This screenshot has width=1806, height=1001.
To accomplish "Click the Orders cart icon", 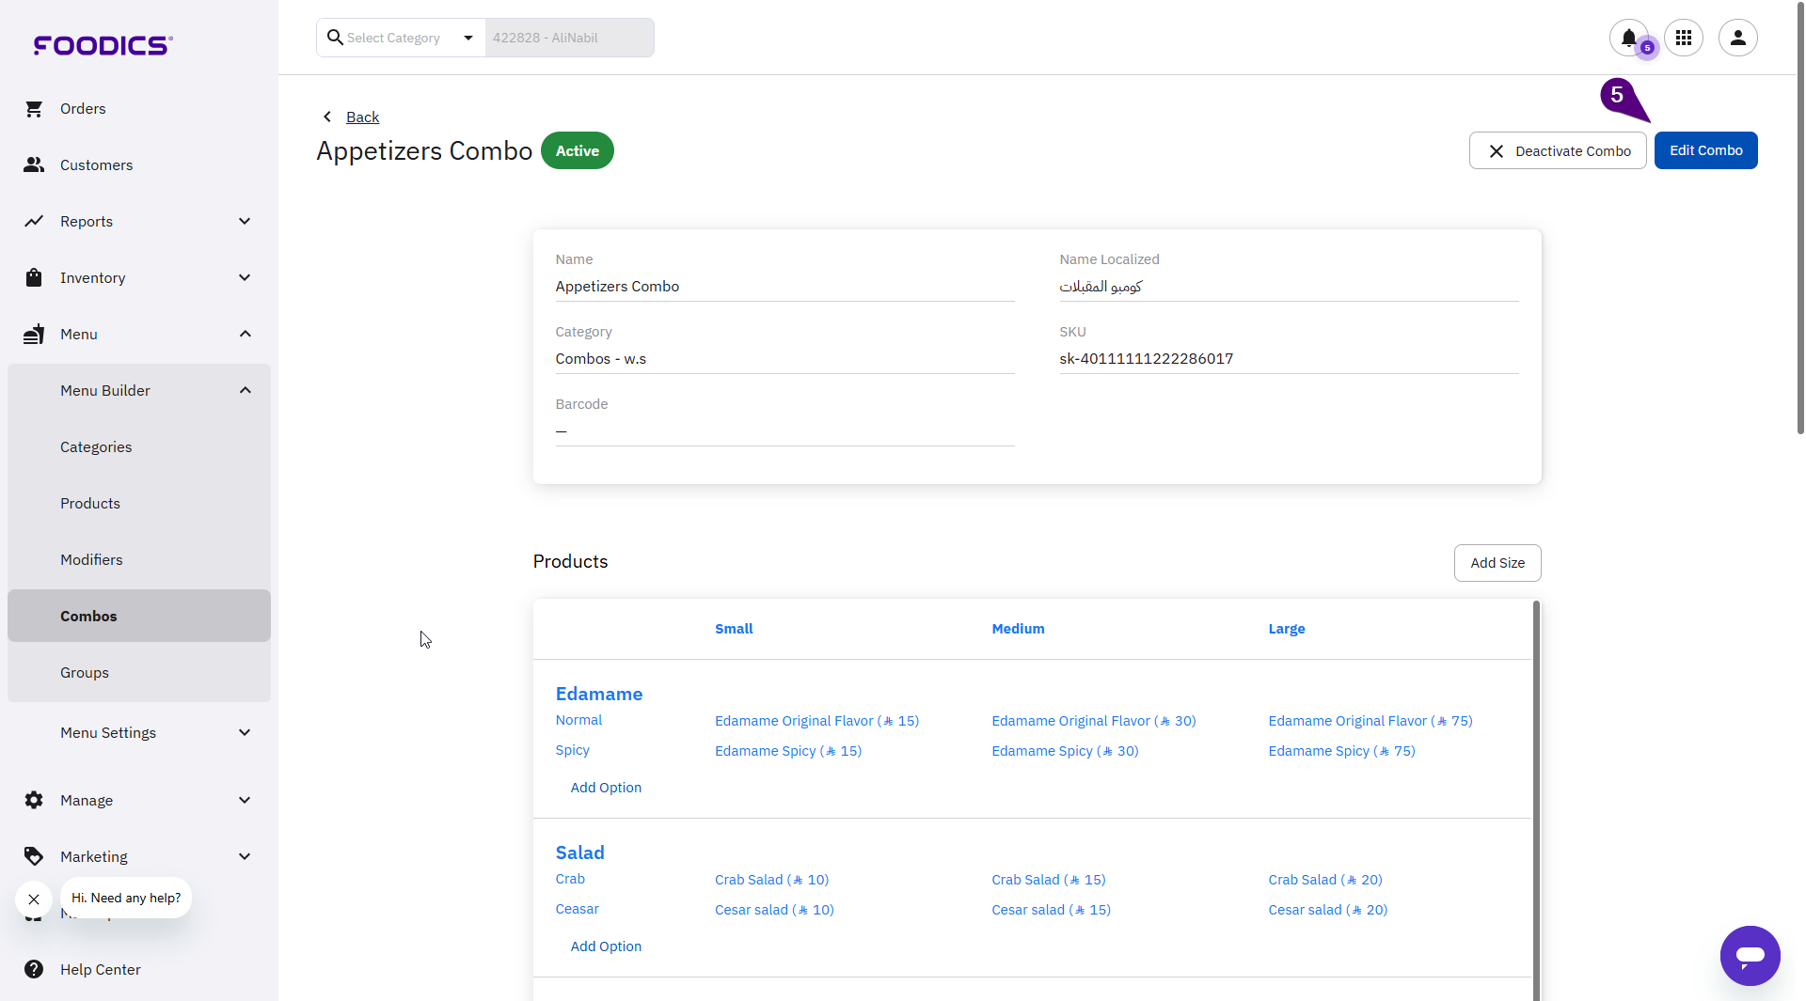I will tap(34, 109).
